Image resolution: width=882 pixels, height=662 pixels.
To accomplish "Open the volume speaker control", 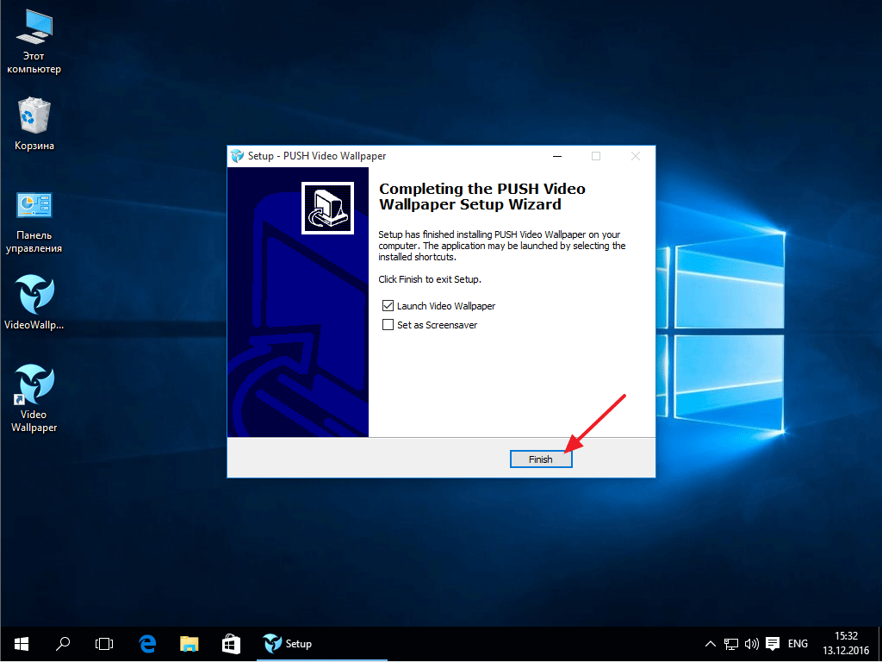I will [751, 644].
